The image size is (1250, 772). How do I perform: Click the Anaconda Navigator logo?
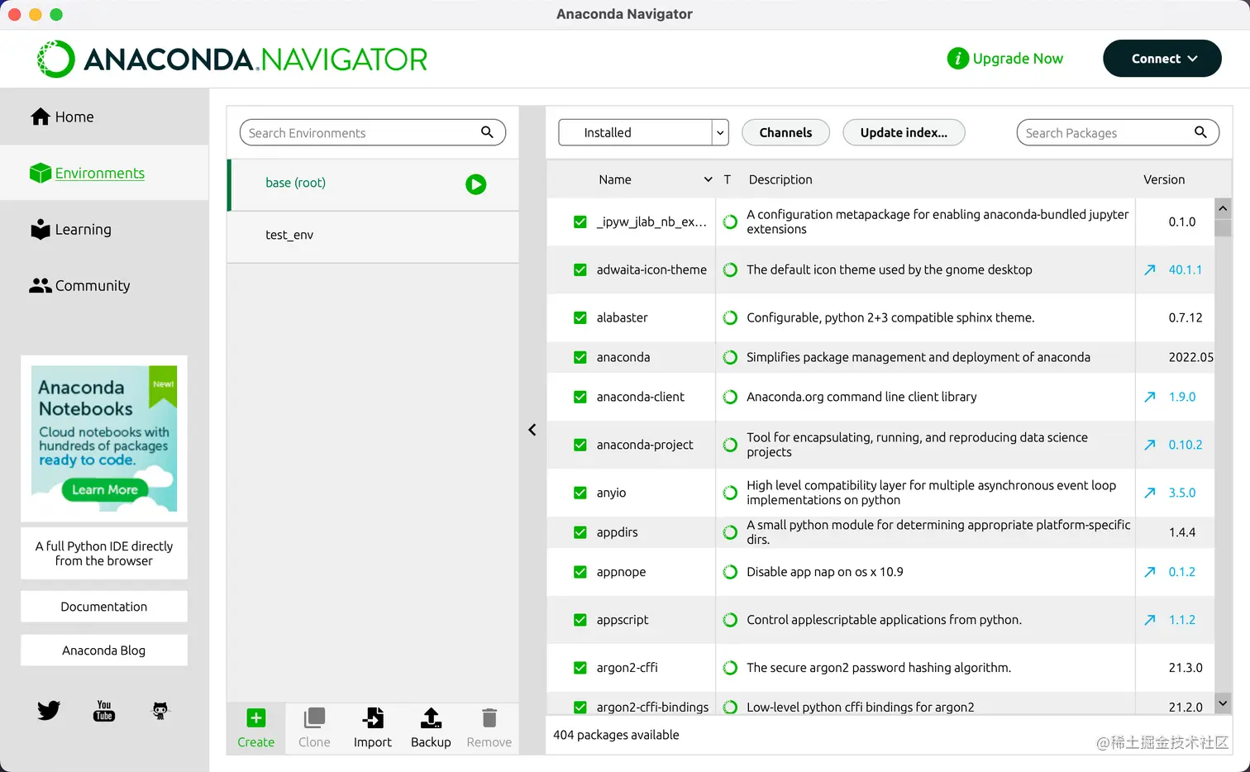tap(232, 59)
